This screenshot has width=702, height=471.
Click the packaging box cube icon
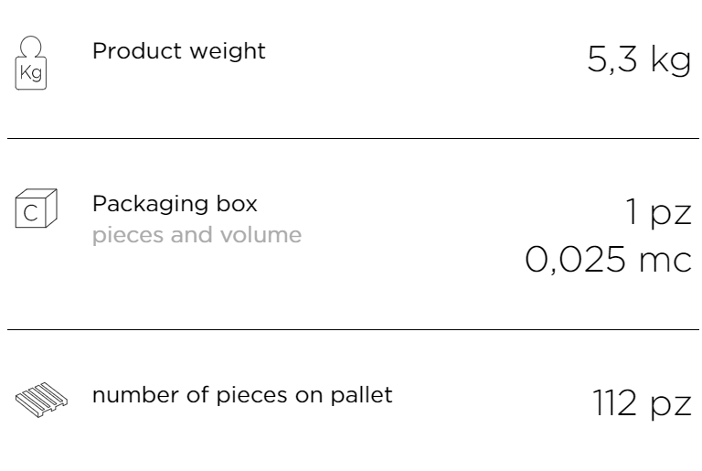pos(36,208)
